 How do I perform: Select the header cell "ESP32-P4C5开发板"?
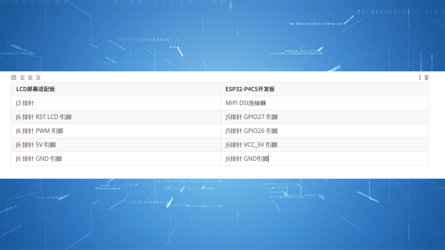[325, 89]
